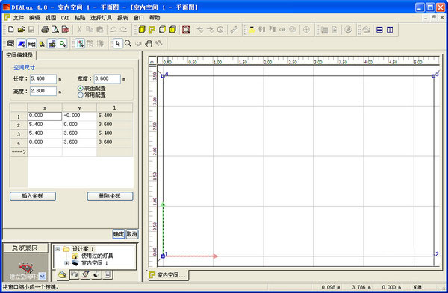Select the 表面配置 radio button
The image size is (448, 293).
point(81,89)
